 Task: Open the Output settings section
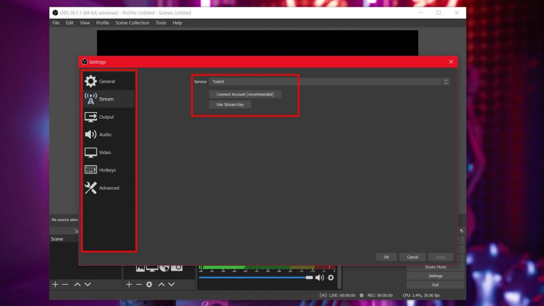coord(109,117)
